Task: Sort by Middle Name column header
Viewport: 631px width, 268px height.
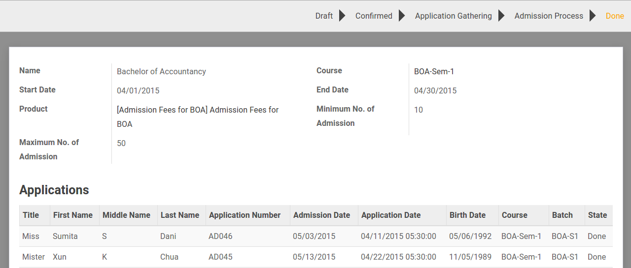Action: pyautogui.click(x=128, y=215)
